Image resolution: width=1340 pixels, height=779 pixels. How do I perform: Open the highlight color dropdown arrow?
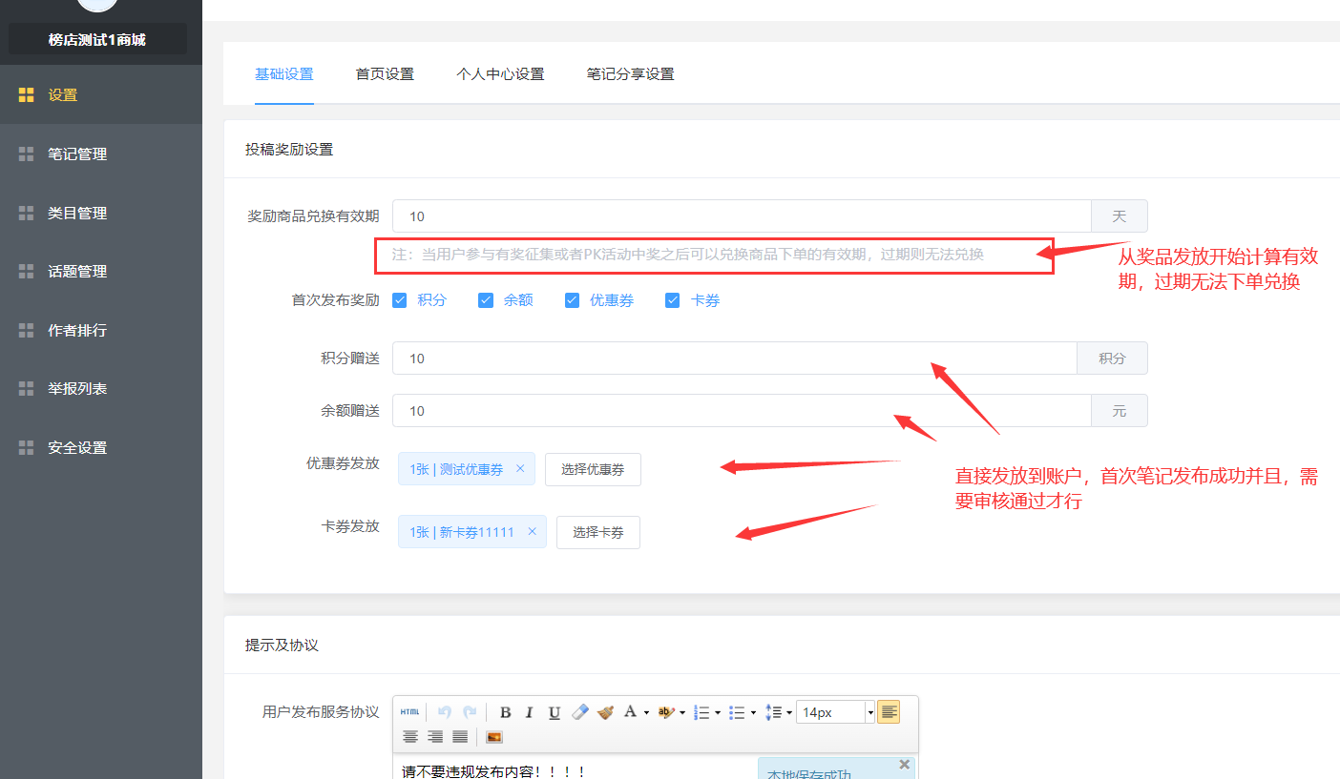coord(682,713)
